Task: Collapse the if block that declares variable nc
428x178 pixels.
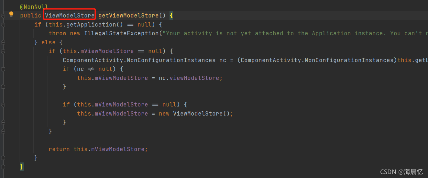Action: point(3,51)
